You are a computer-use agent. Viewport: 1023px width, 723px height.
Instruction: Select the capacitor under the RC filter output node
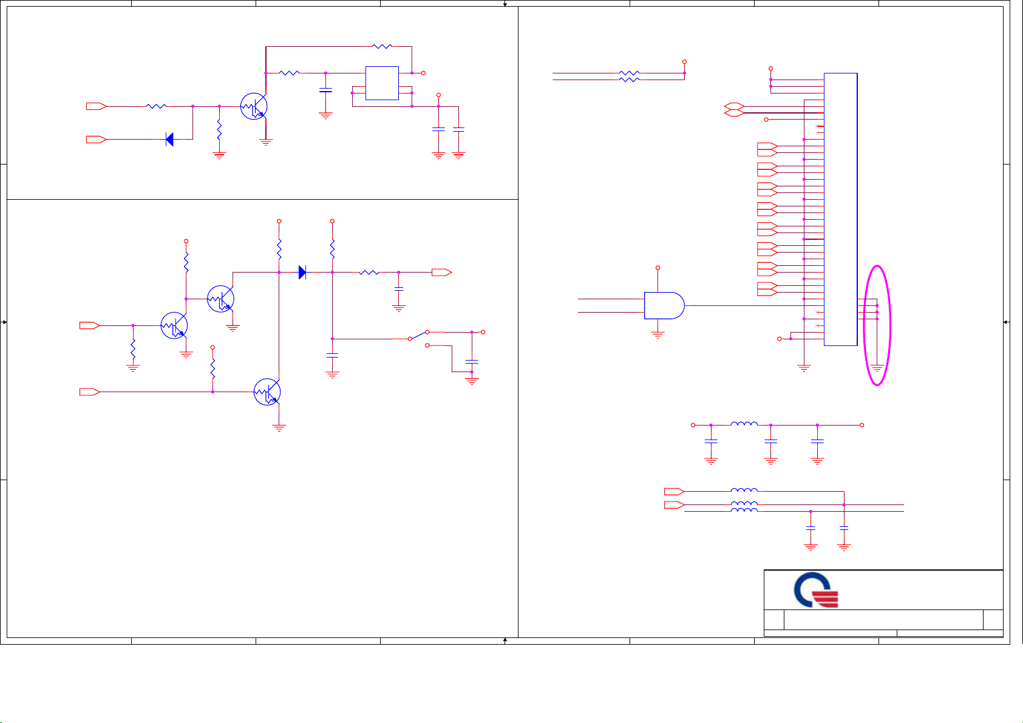[x=399, y=290]
